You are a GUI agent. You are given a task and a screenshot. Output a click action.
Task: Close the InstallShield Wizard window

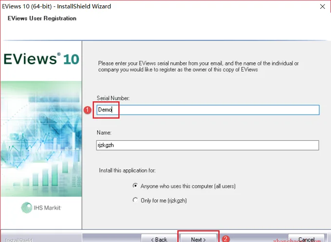tap(322, 6)
